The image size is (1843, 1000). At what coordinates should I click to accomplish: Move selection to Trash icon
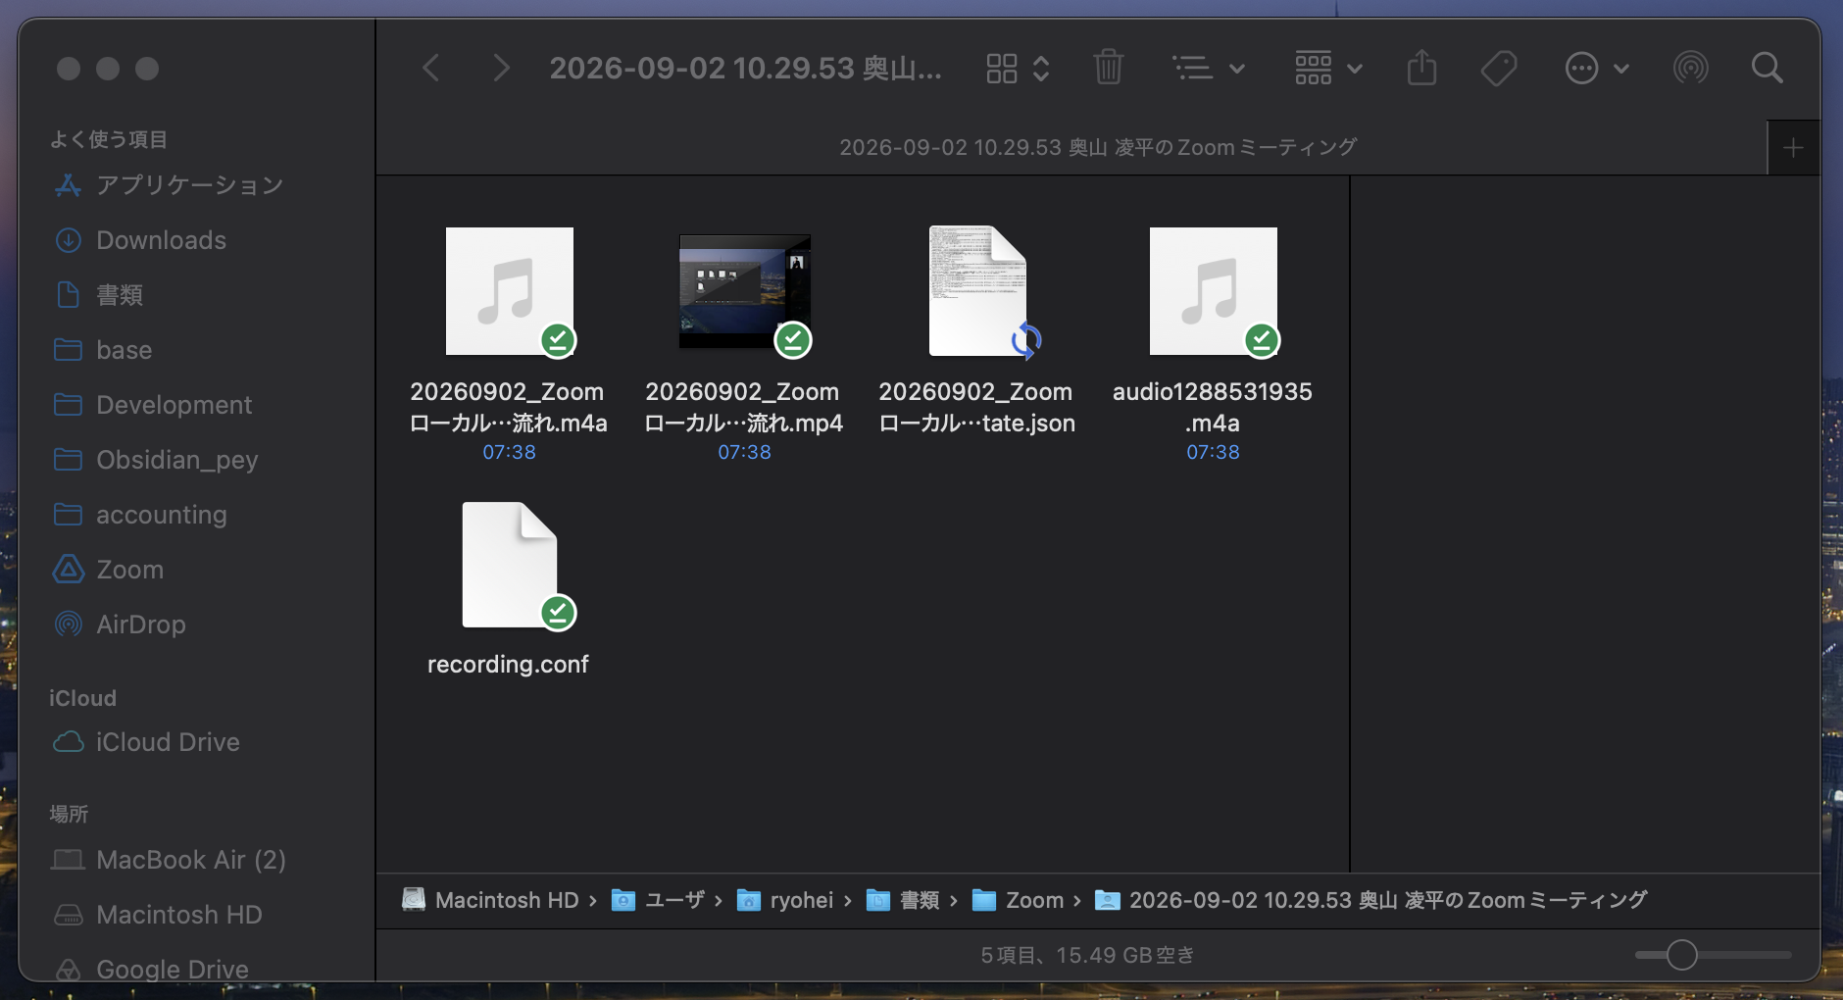[x=1109, y=68]
